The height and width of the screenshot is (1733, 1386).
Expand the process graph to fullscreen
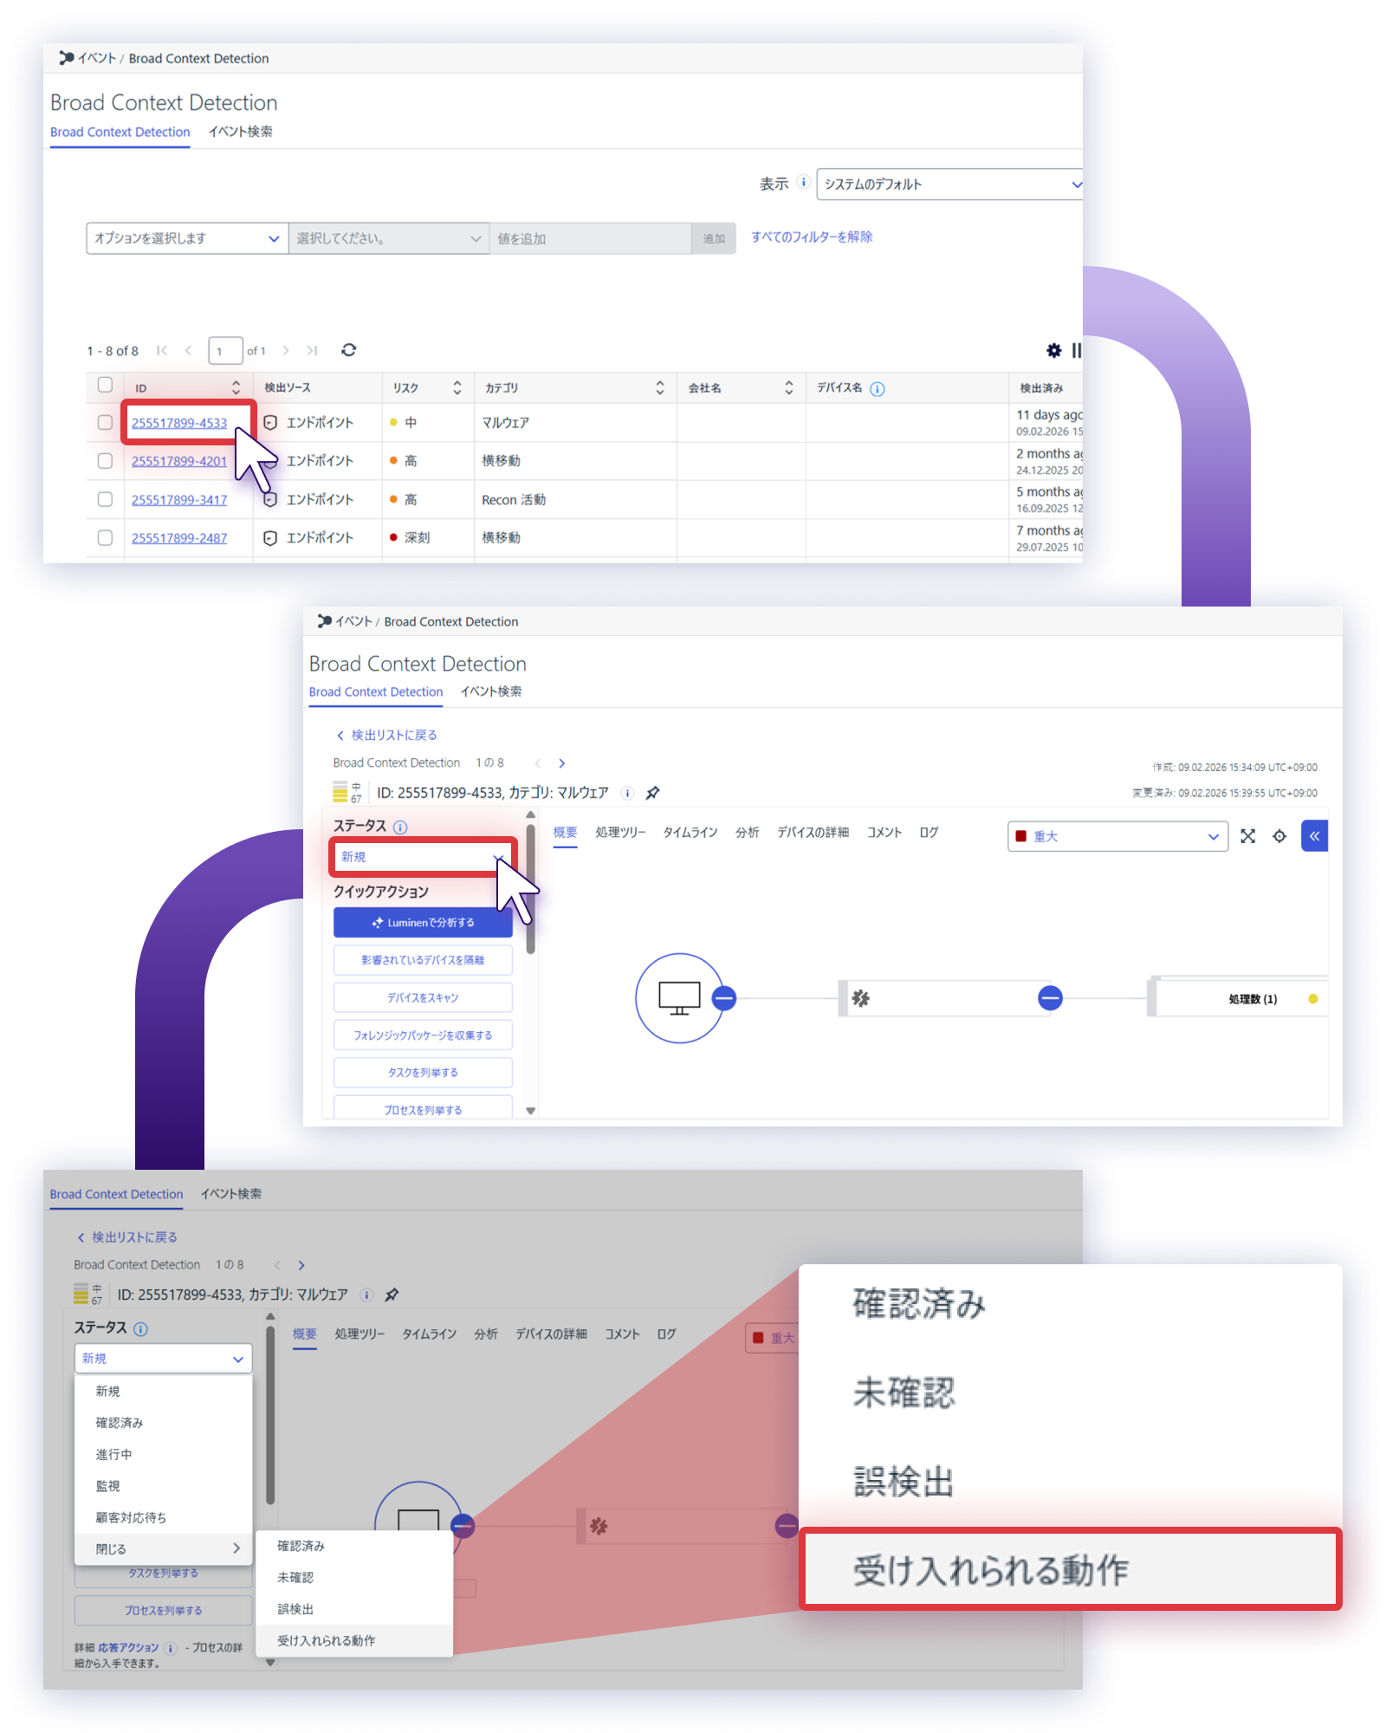coord(1247,836)
